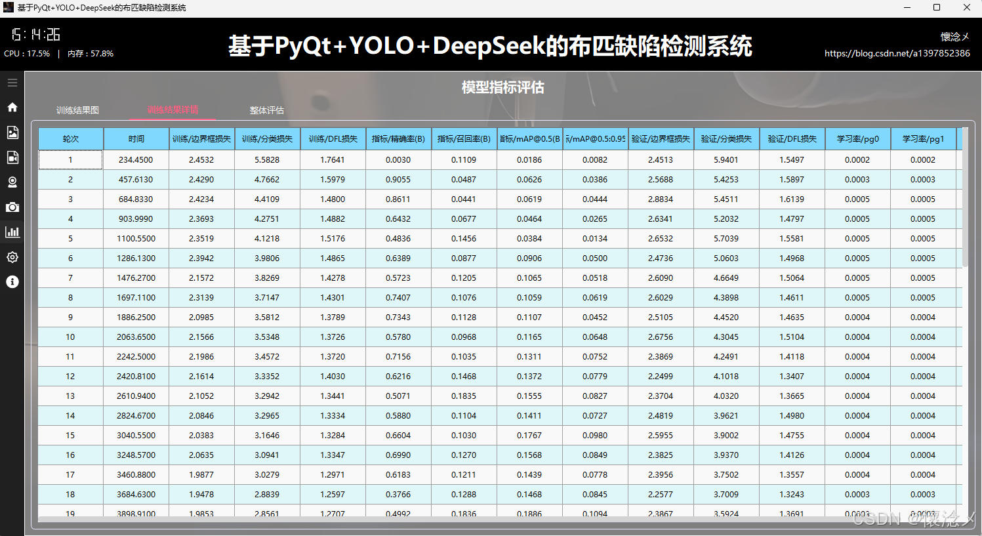Viewport: 982px width, 536px height.
Task: Select cell 5.5828 in row 1
Action: tap(268, 159)
